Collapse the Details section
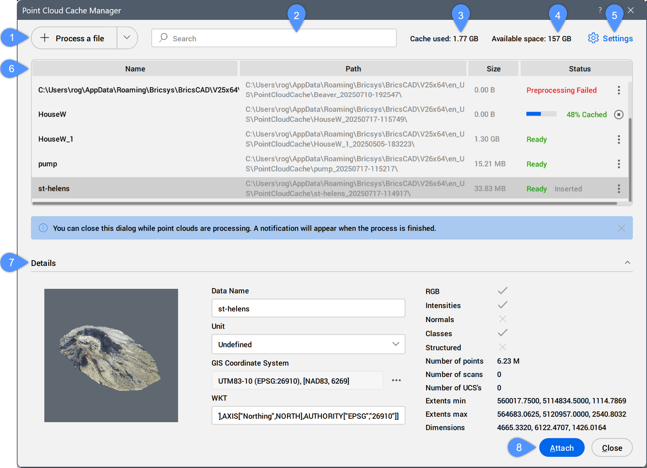Image resolution: width=647 pixels, height=468 pixels. [x=627, y=263]
